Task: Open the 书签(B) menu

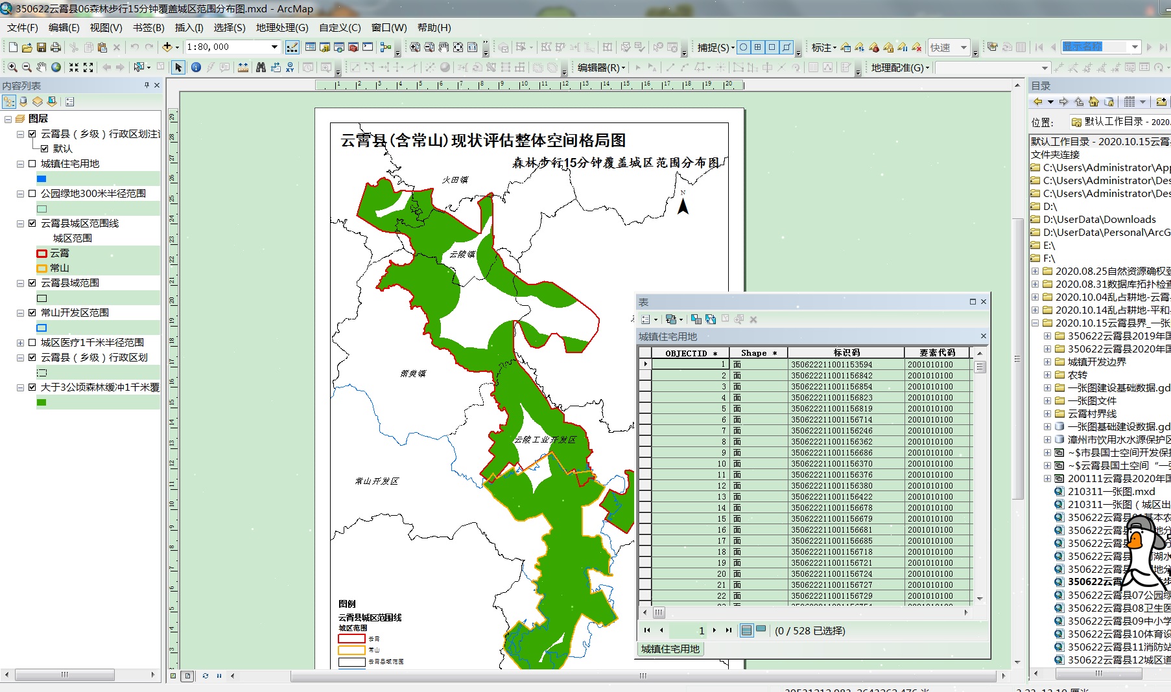Action: point(148,28)
